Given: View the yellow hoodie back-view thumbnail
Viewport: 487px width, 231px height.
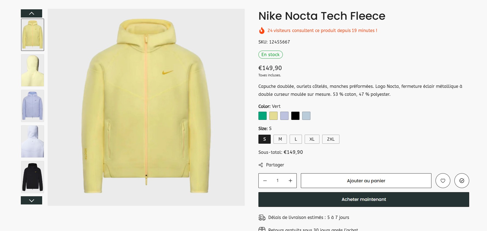Looking at the screenshot, I should pyautogui.click(x=33, y=70).
